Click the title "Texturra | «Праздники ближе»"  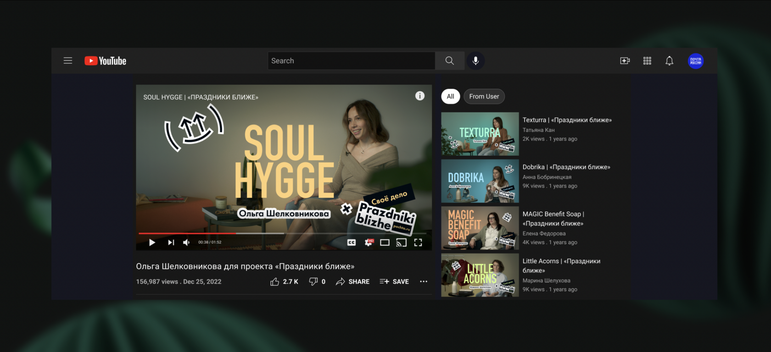point(567,120)
